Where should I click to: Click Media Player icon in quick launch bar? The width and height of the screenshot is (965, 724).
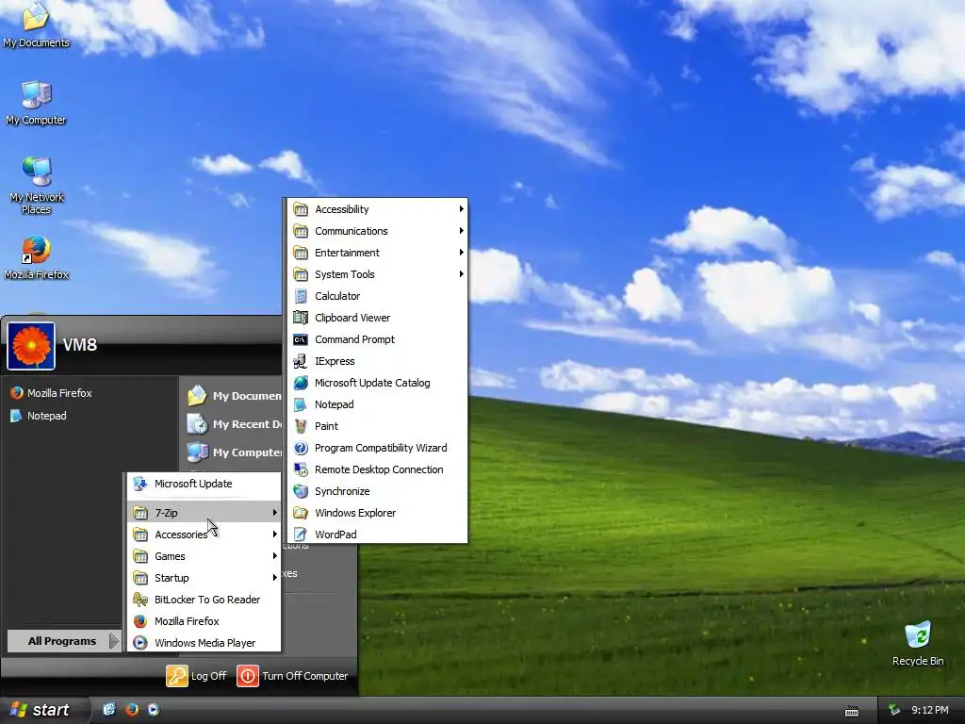[x=154, y=710]
